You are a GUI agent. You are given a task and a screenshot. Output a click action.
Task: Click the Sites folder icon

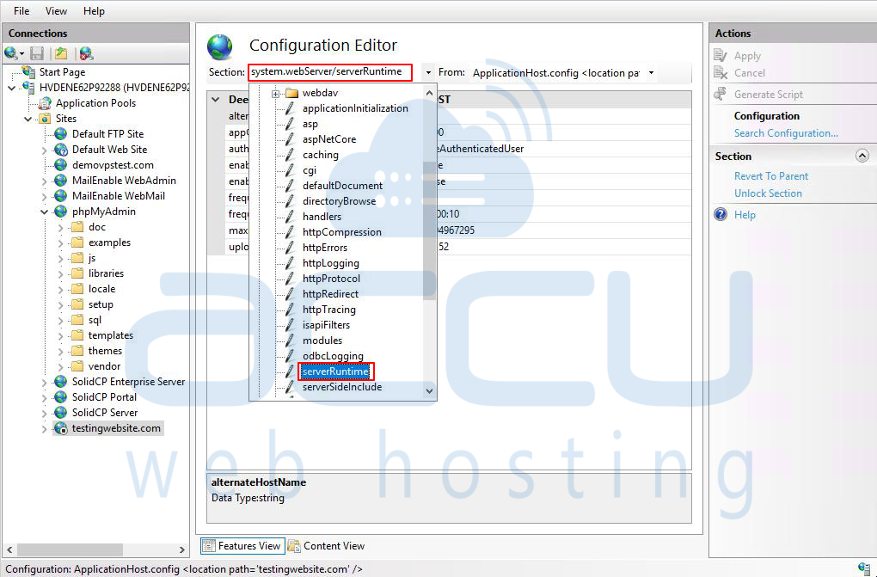click(x=45, y=119)
